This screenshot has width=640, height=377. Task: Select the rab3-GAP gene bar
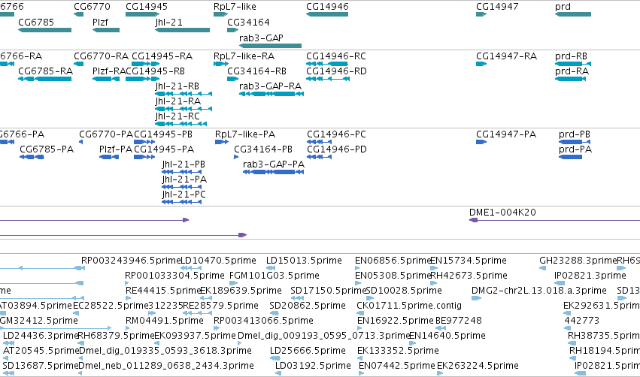(x=271, y=46)
